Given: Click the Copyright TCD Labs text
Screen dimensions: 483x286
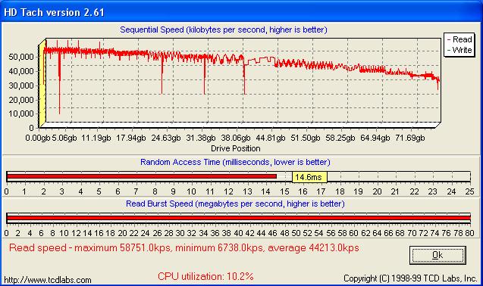Looking at the screenshot, I should 410,278.
